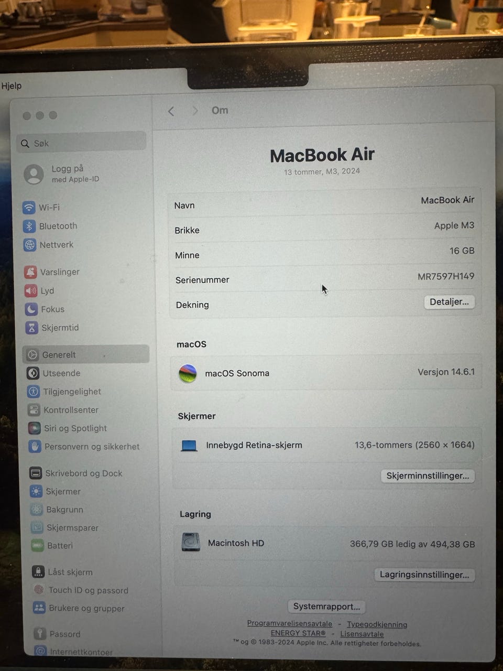
Task: Click Logg på med Apple-ID
Action: (x=75, y=174)
